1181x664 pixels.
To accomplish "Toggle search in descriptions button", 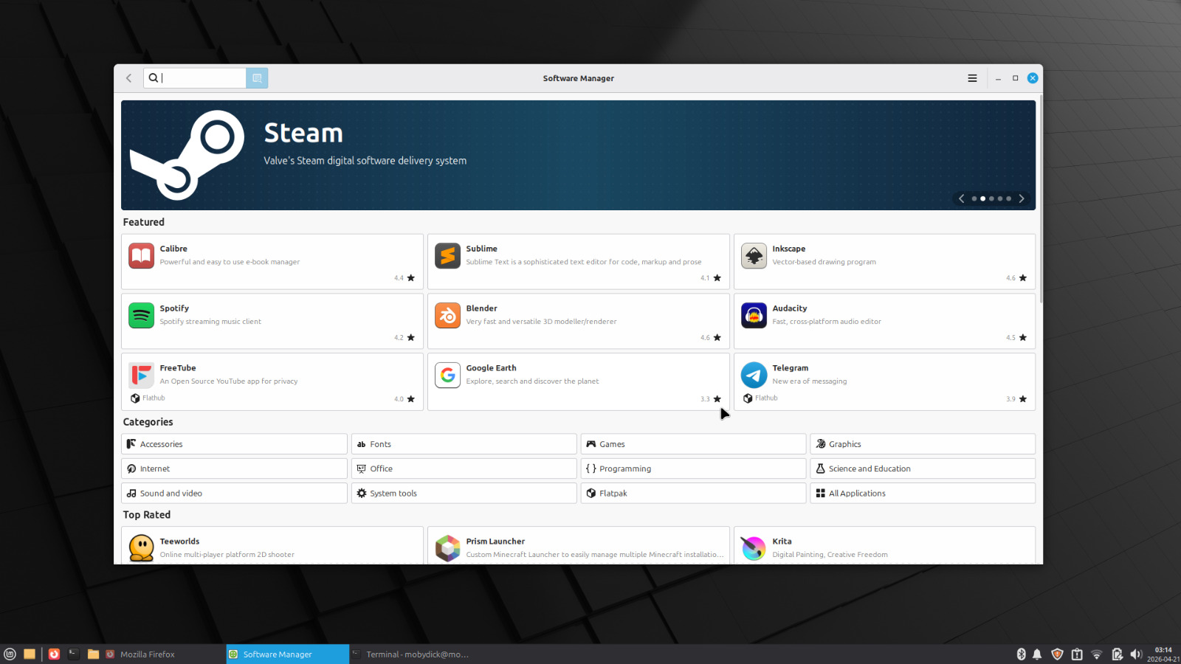I will pos(257,78).
